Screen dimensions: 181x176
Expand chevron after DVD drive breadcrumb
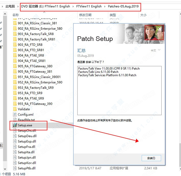click(x=73, y=6)
